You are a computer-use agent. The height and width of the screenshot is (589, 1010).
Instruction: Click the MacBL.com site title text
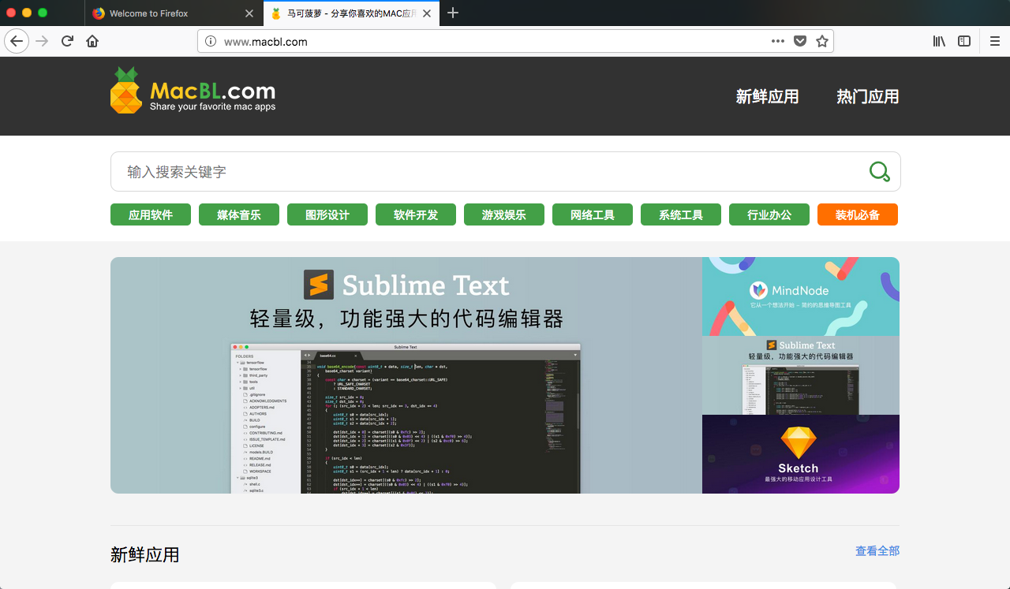[213, 91]
